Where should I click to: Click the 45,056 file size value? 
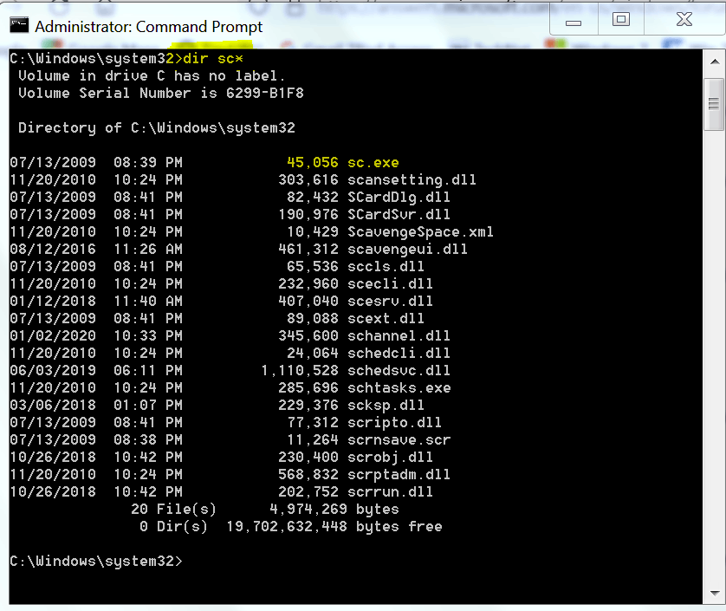point(313,163)
